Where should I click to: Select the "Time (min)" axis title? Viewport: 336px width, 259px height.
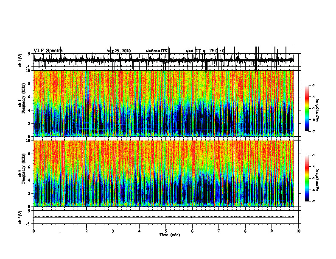tap(170, 235)
